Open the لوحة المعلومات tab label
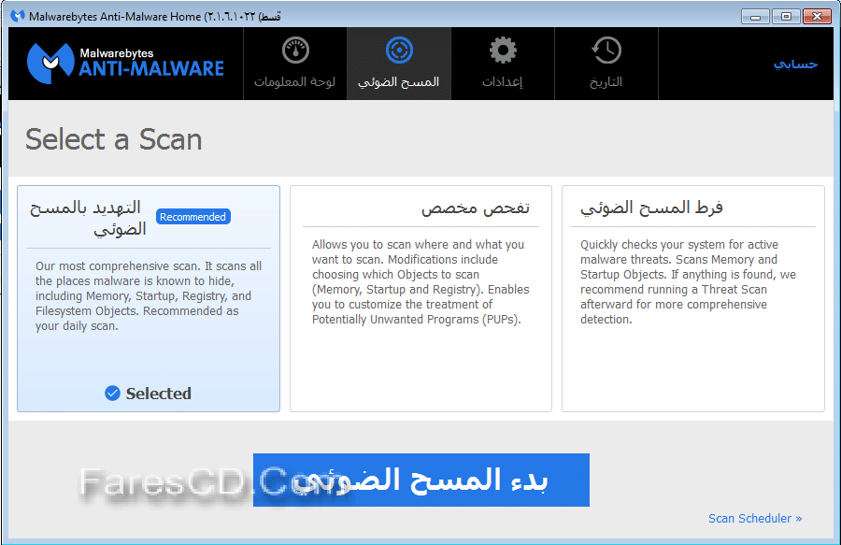The image size is (841, 545). [x=295, y=81]
